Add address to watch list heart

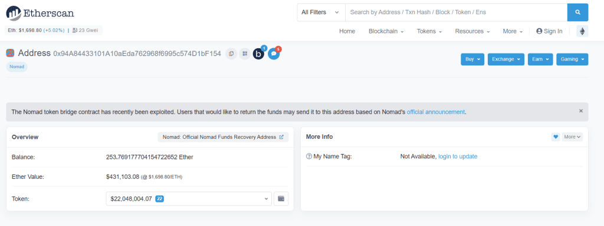tap(556, 137)
